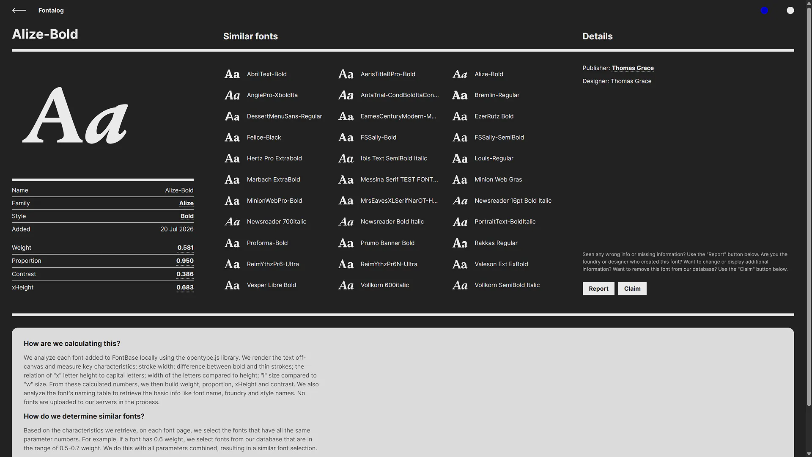Image resolution: width=812 pixels, height=457 pixels.
Task: Click the xHeight value 0.683
Action: [185, 287]
